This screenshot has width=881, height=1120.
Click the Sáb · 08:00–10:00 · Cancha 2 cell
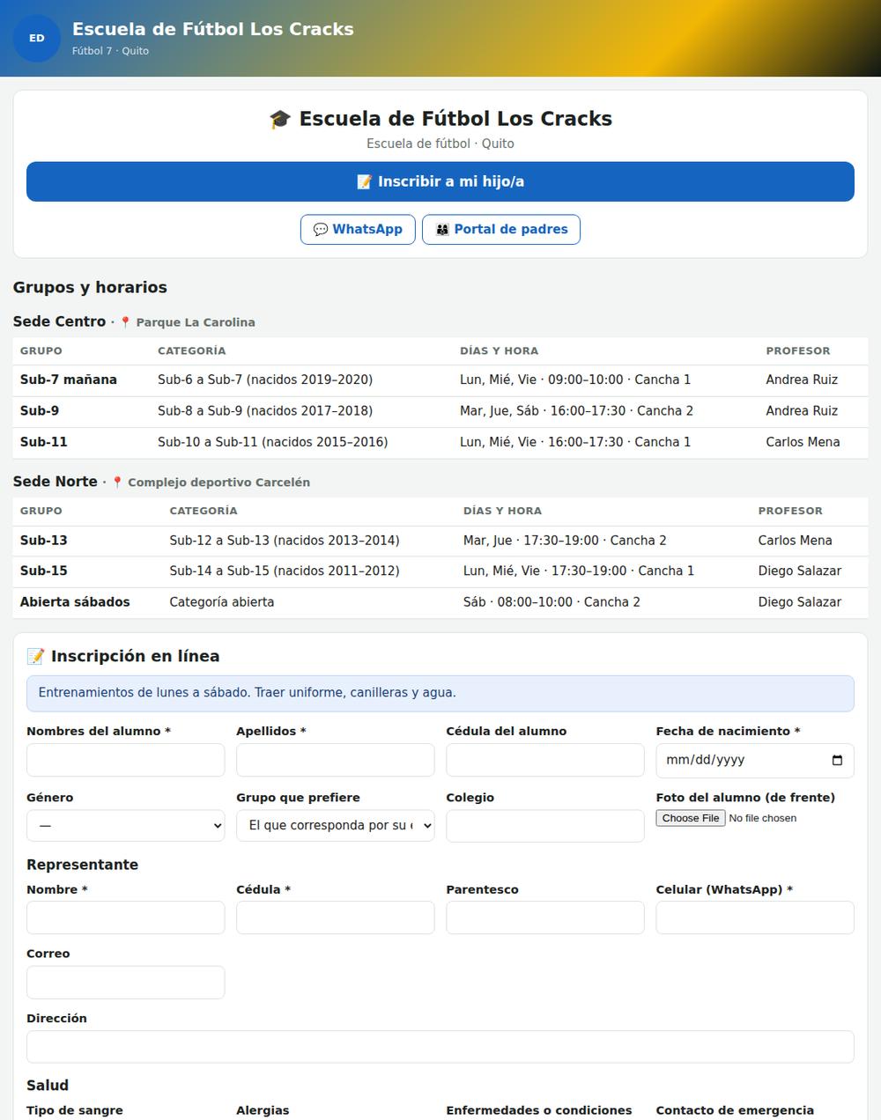tap(552, 602)
